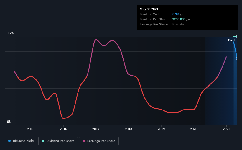The height and width of the screenshot is (150, 242).
Task: Toggle the Dividend Yield legend button
Action: coord(21,141)
